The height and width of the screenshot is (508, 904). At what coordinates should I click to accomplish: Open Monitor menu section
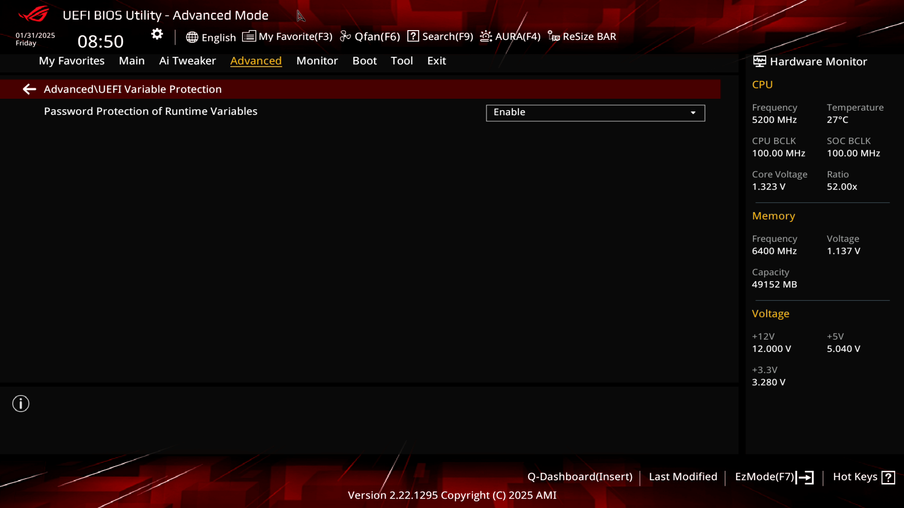coord(317,60)
